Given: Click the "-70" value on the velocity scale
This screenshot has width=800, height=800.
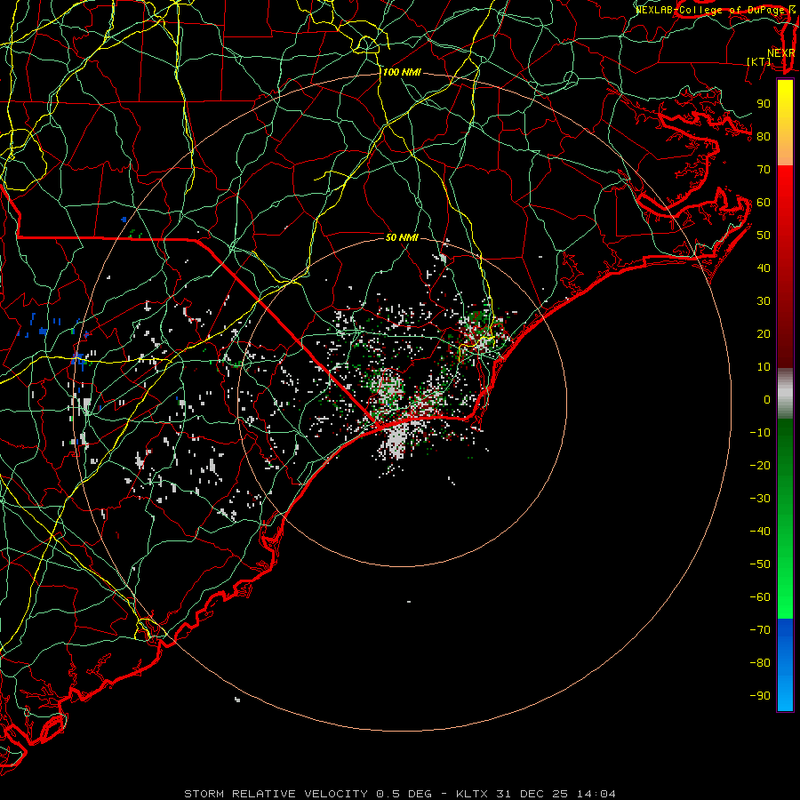Looking at the screenshot, I should tap(760, 630).
